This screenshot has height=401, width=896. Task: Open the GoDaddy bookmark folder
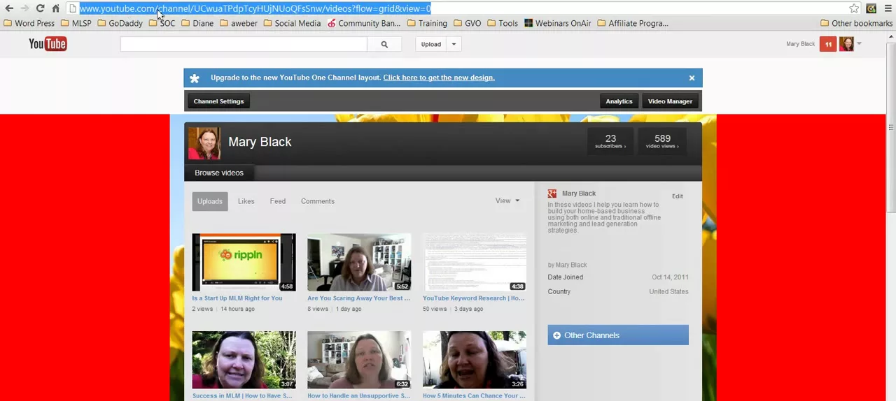click(x=120, y=23)
